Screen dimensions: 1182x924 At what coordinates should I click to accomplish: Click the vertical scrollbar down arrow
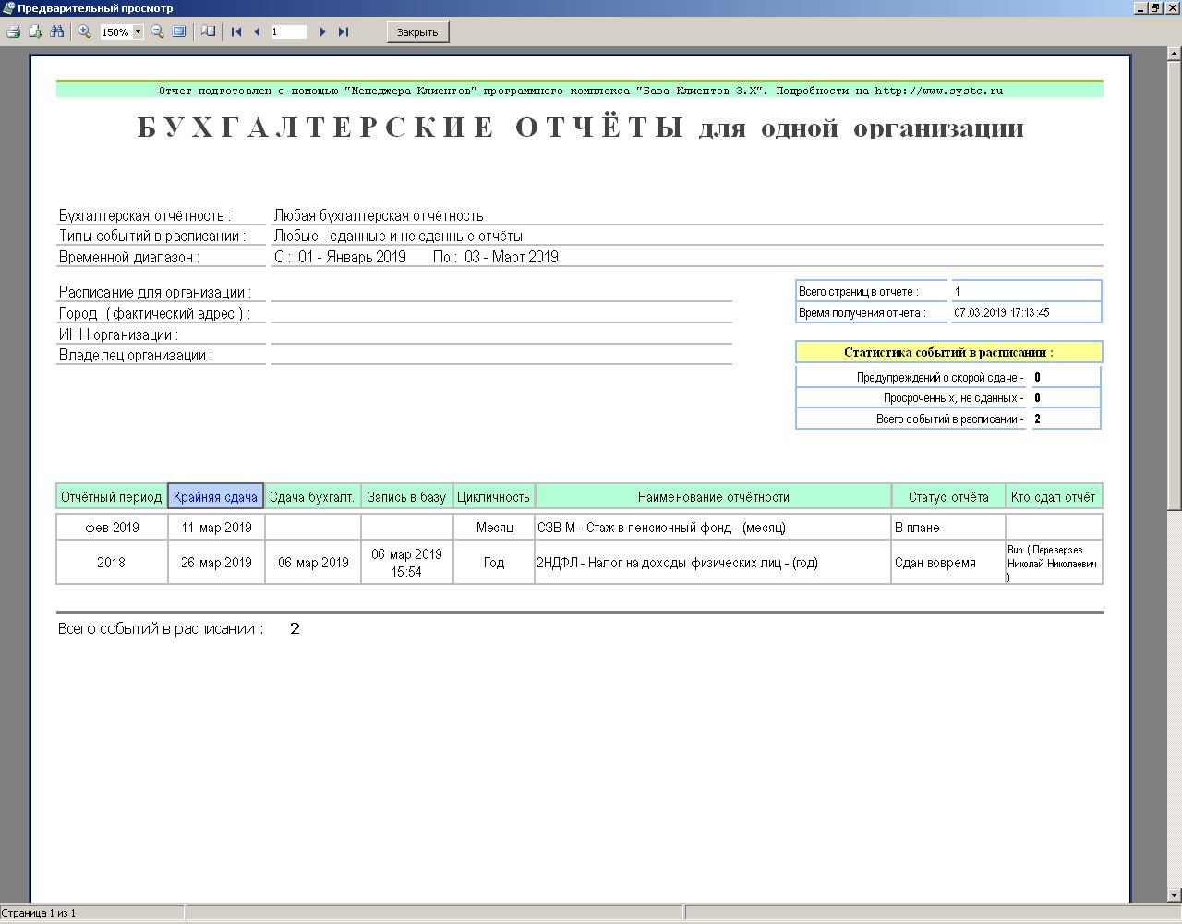coord(1174,894)
